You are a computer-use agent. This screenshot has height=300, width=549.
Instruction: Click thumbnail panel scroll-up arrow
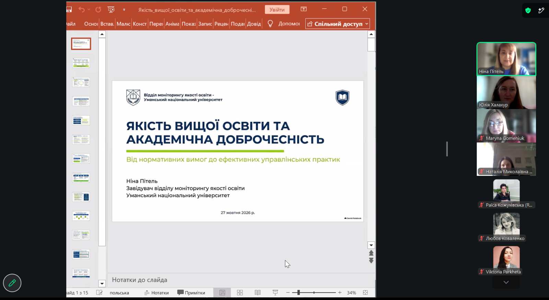(x=102, y=34)
